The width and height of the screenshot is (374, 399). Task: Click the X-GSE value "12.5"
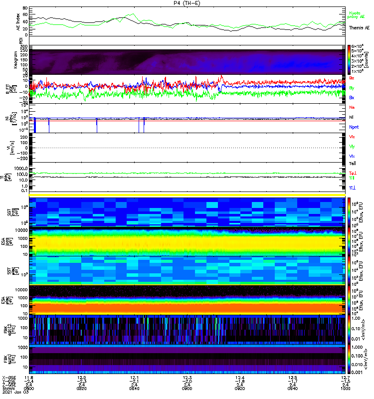[x=293, y=378]
